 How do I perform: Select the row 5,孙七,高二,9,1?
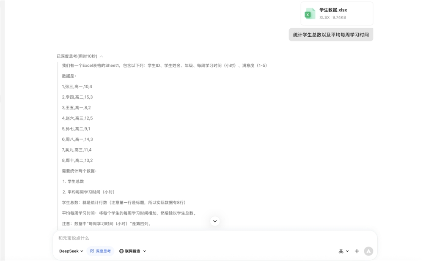pos(76,128)
